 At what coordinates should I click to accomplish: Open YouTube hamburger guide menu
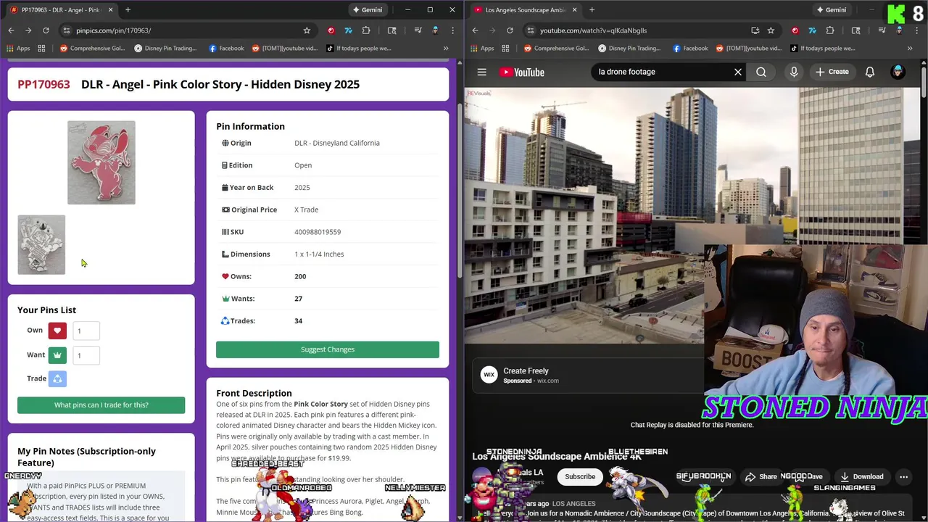[x=481, y=72]
